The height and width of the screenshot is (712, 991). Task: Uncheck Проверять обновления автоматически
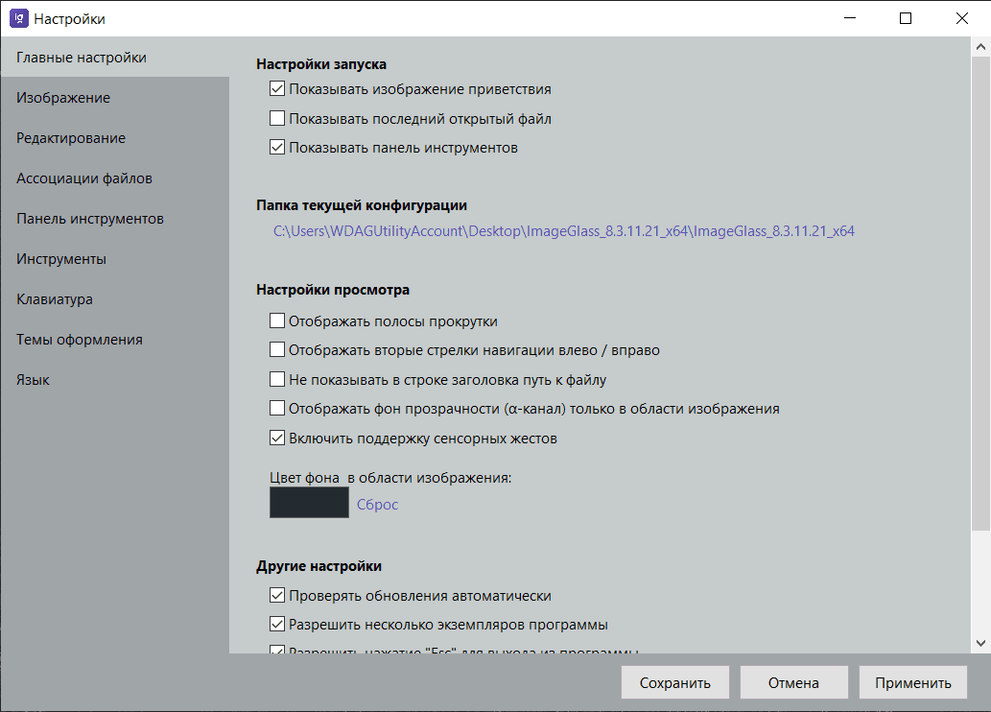click(x=277, y=596)
